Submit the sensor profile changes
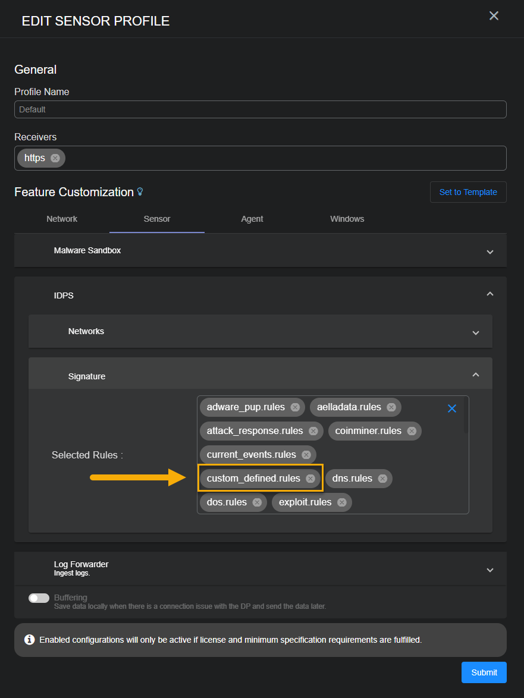 click(x=484, y=672)
